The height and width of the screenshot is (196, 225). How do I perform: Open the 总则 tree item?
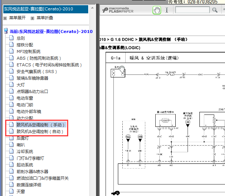(21, 38)
